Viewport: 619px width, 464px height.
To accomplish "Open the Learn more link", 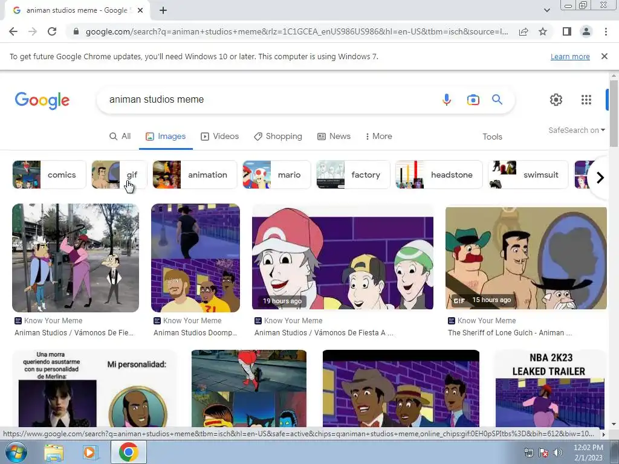I will tap(570, 56).
